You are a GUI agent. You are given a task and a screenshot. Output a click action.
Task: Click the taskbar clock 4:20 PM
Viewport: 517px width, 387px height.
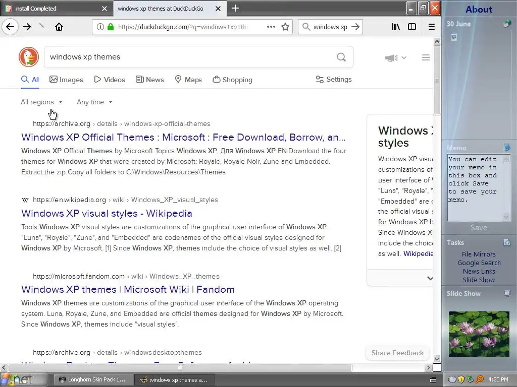[x=498, y=379]
